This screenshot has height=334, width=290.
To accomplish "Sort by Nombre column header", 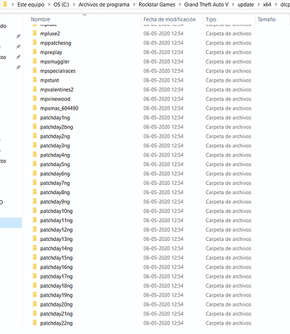I will point(40,19).
